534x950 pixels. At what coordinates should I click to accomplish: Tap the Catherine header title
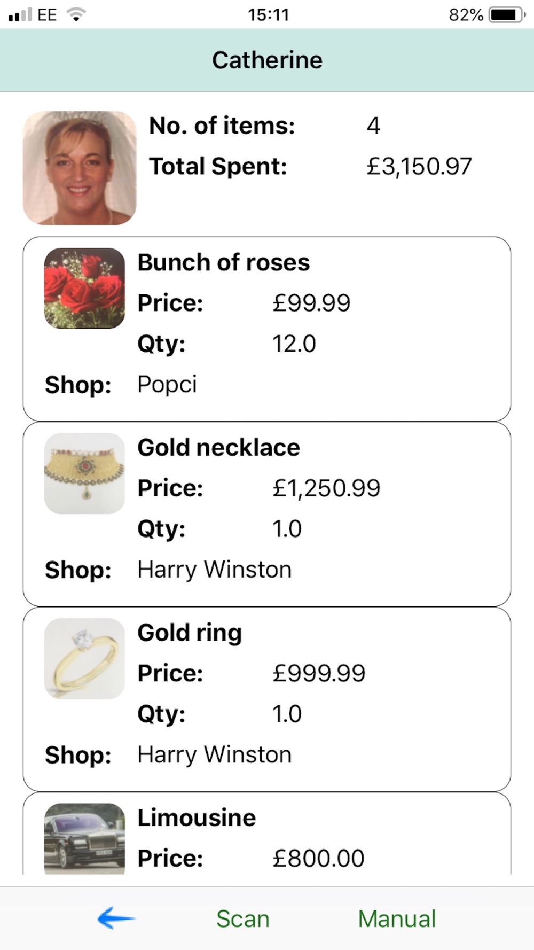[x=267, y=60]
